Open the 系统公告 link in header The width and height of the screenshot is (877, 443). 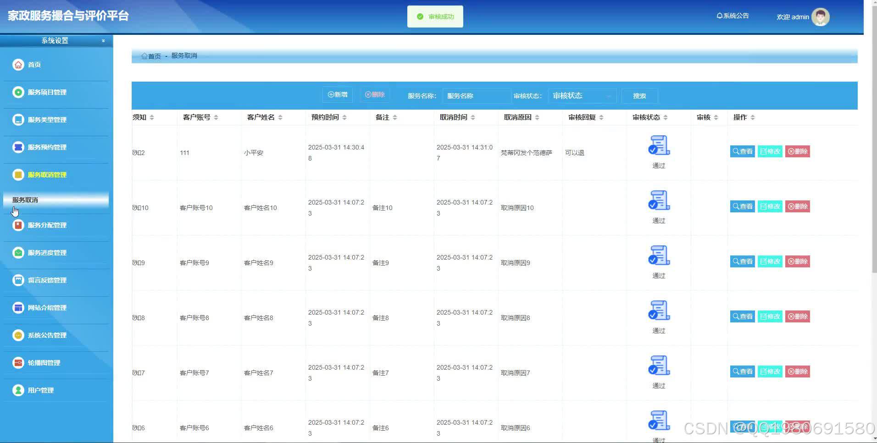coord(733,16)
